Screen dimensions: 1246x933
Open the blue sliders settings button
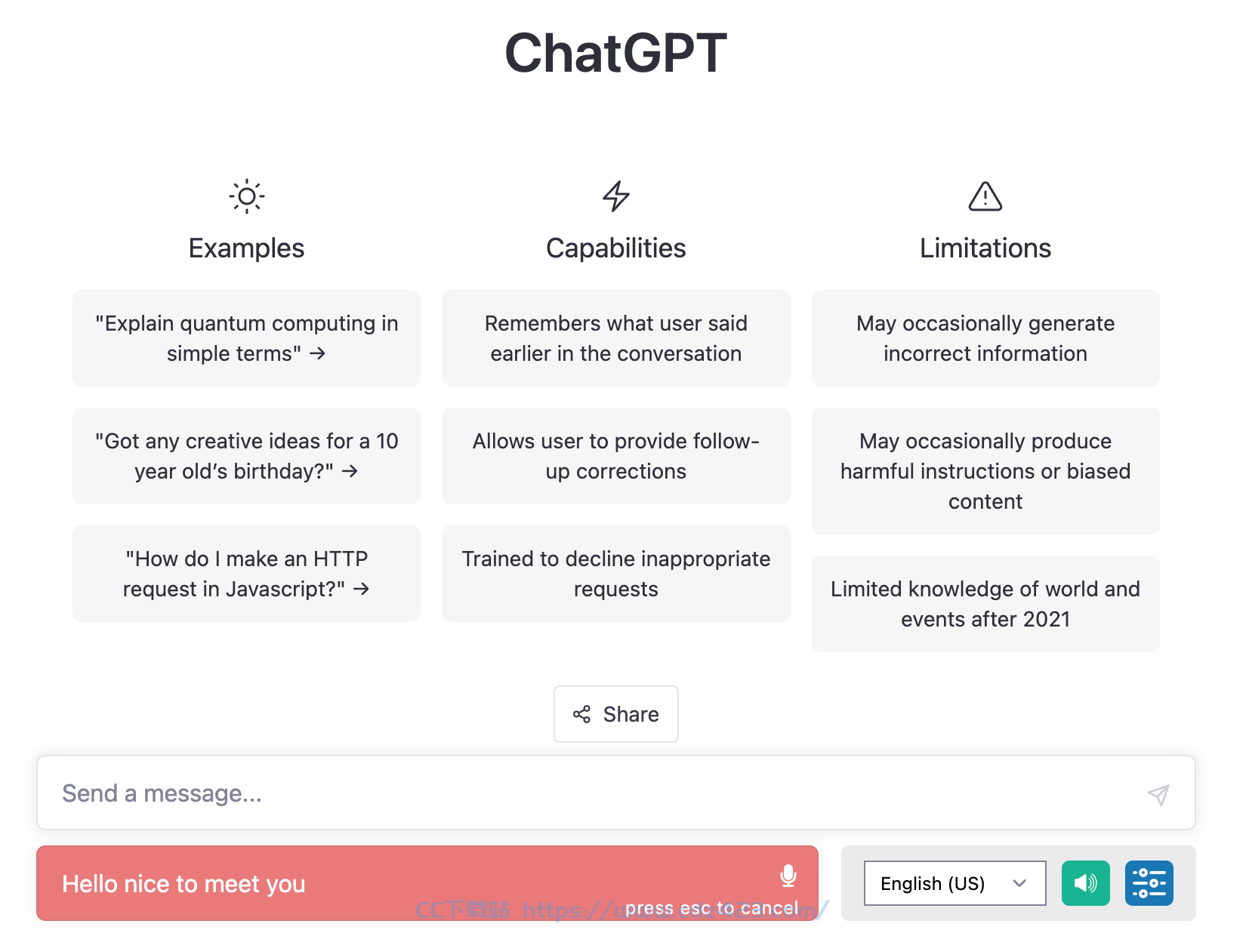pyautogui.click(x=1149, y=883)
